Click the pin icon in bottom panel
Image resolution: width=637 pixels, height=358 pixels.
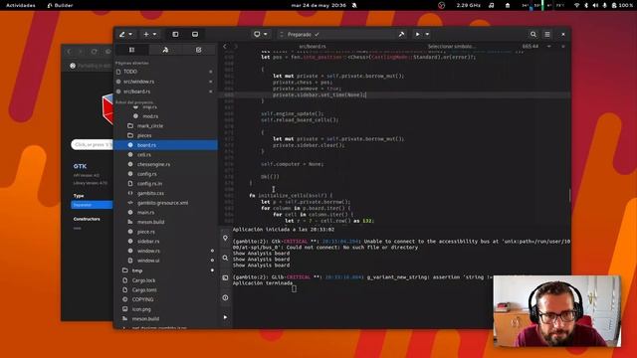225,239
